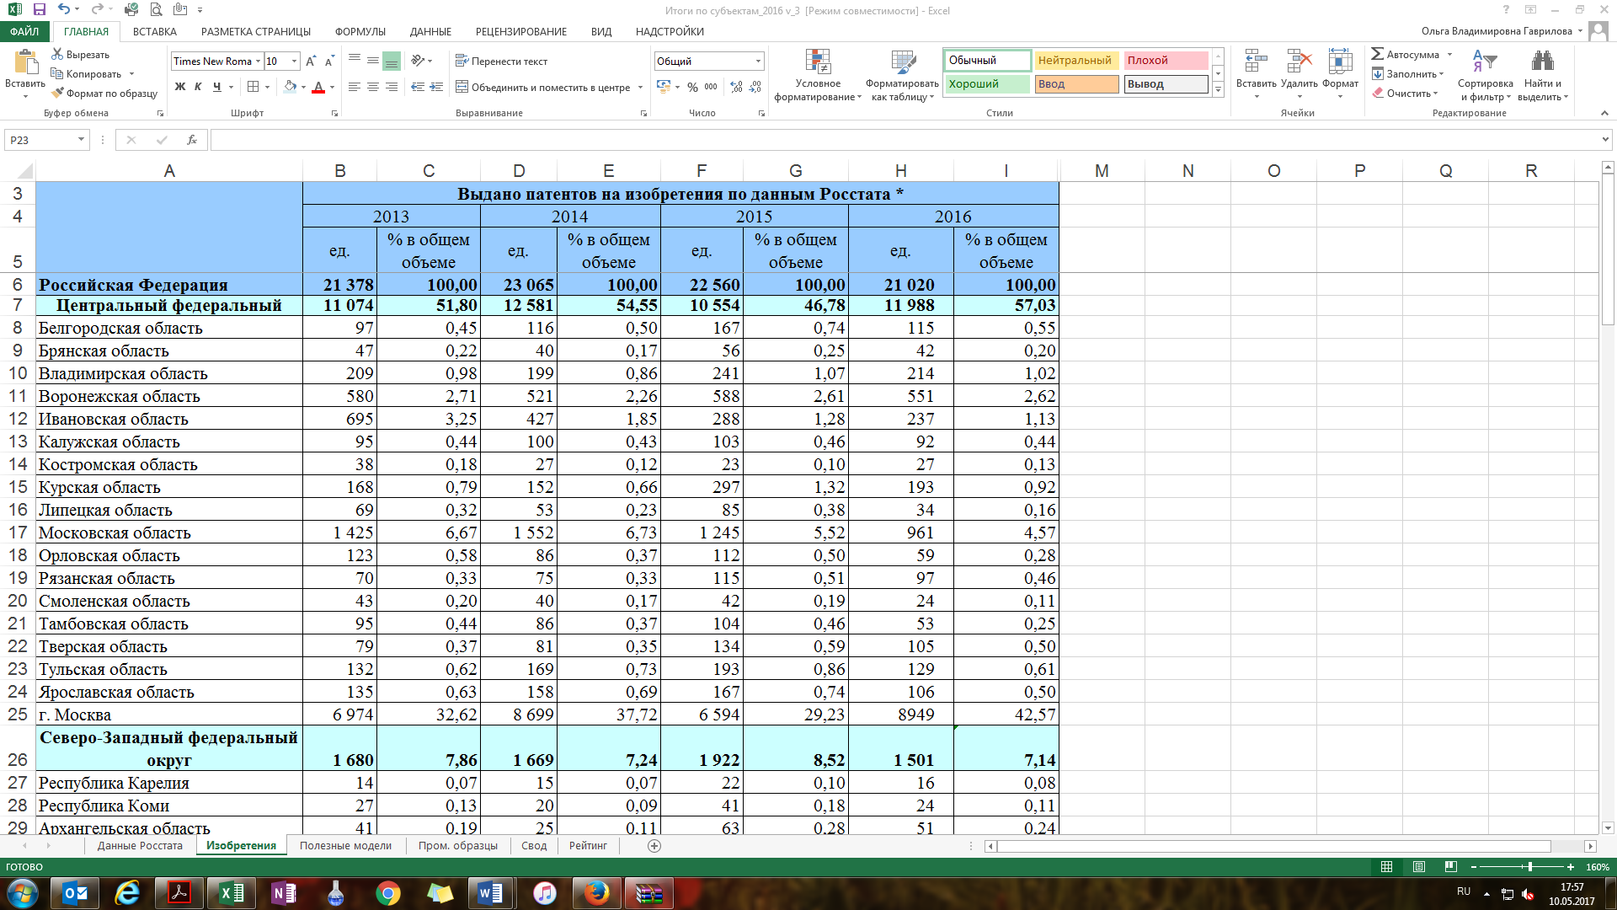The image size is (1617, 910).
Task: Switch to the Полезные модели sheet tab
Action: click(345, 846)
